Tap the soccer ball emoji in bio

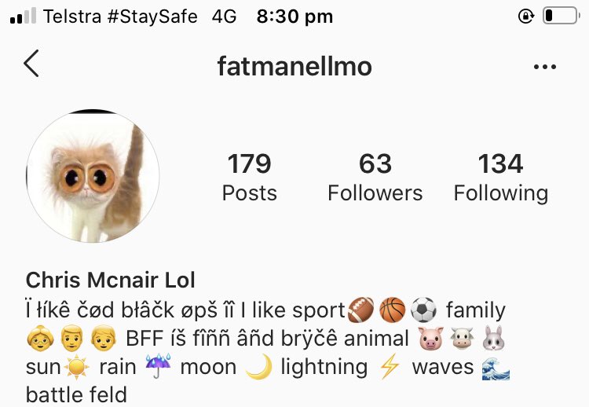tap(423, 310)
